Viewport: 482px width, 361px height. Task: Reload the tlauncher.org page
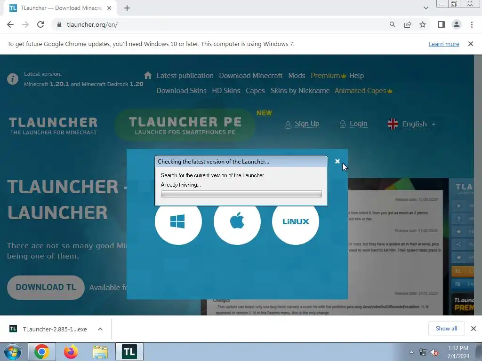[x=40, y=24]
